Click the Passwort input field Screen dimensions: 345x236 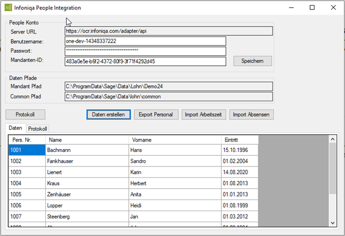coord(145,51)
